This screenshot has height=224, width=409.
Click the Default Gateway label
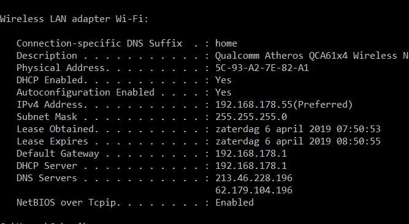[x=58, y=154]
